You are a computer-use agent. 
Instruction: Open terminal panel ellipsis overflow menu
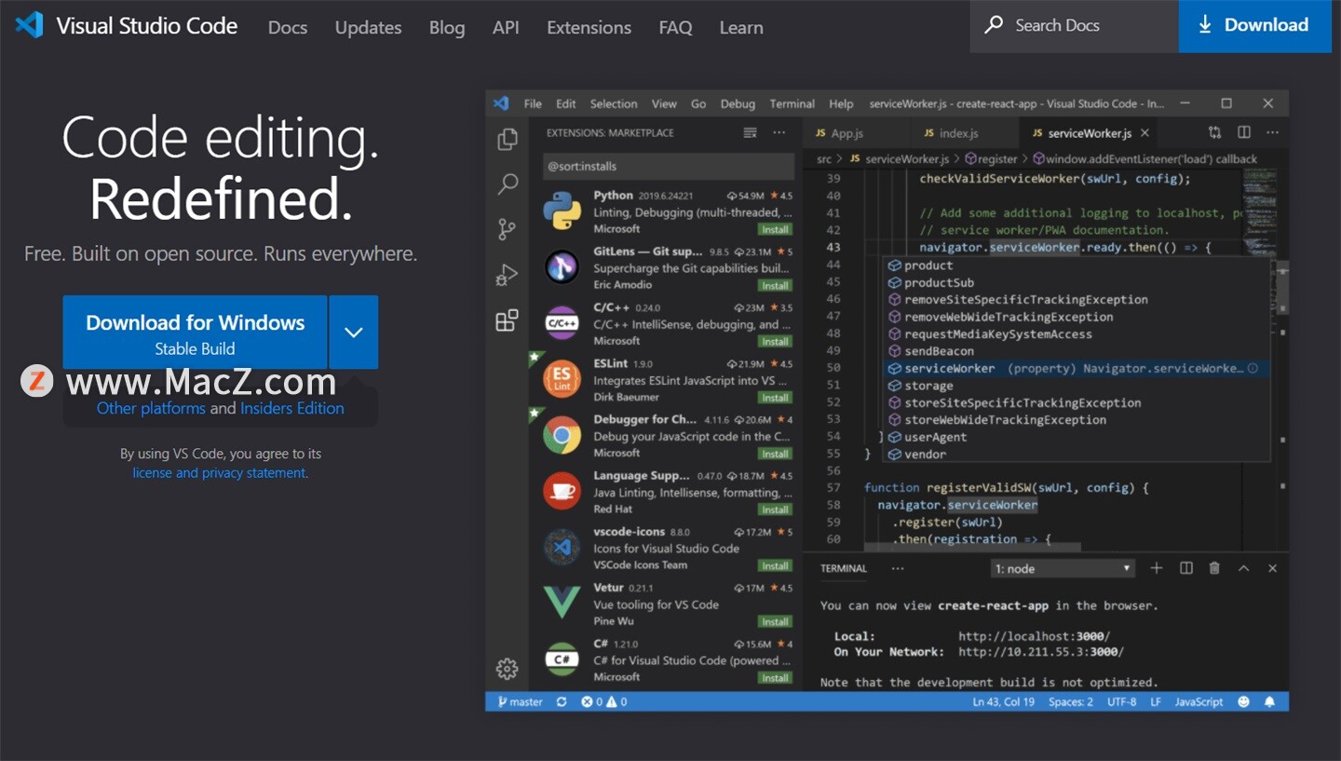click(897, 568)
